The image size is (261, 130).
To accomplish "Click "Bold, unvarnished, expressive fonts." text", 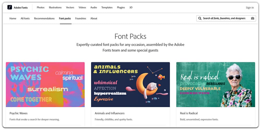I will pos(199,119).
